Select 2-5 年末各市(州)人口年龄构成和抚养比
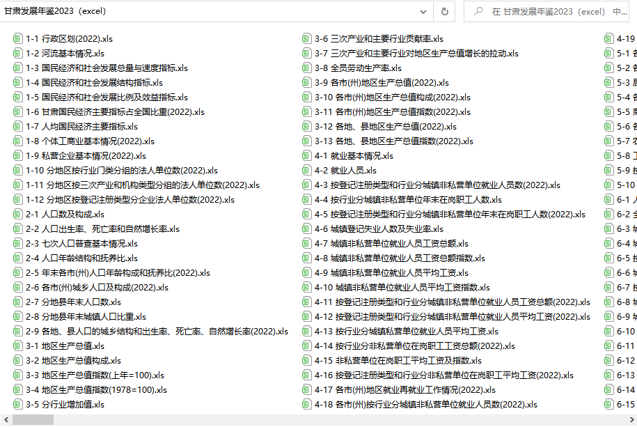This screenshot has height=427, width=637. (118, 273)
